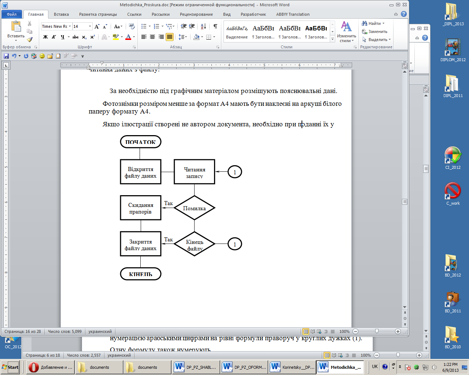Switch to the Ссылки tab
The width and height of the screenshot is (469, 375).
(134, 14)
